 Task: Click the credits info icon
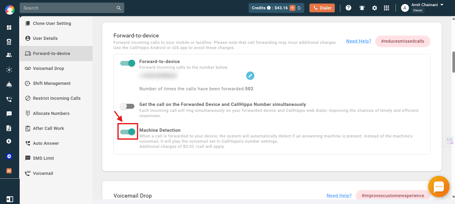tap(269, 8)
